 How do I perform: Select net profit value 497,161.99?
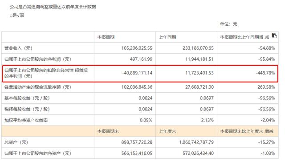point(141,59)
